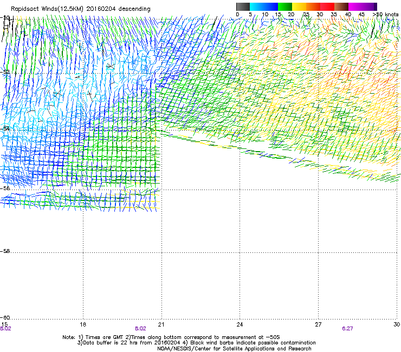
Task: Click the legend scale value '45'
Action: 361,15
